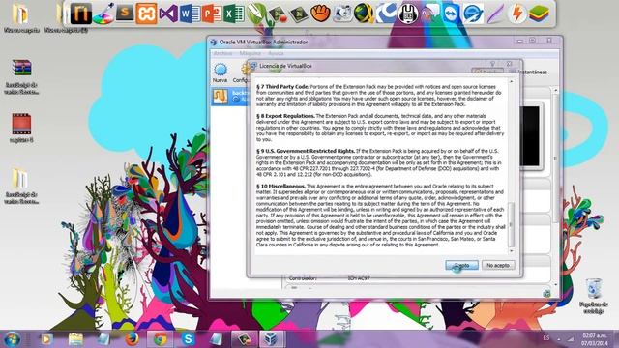Open the black-white floppy mascot icon in dock

(x=408, y=14)
